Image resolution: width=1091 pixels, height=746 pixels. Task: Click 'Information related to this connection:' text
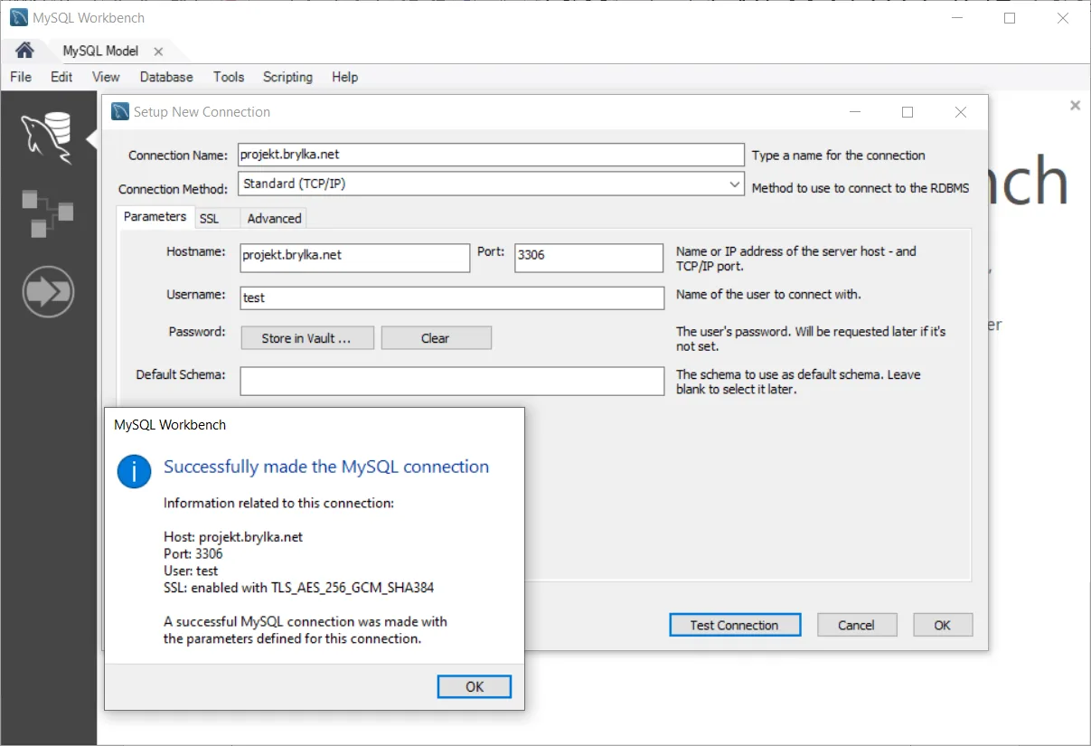tap(279, 503)
